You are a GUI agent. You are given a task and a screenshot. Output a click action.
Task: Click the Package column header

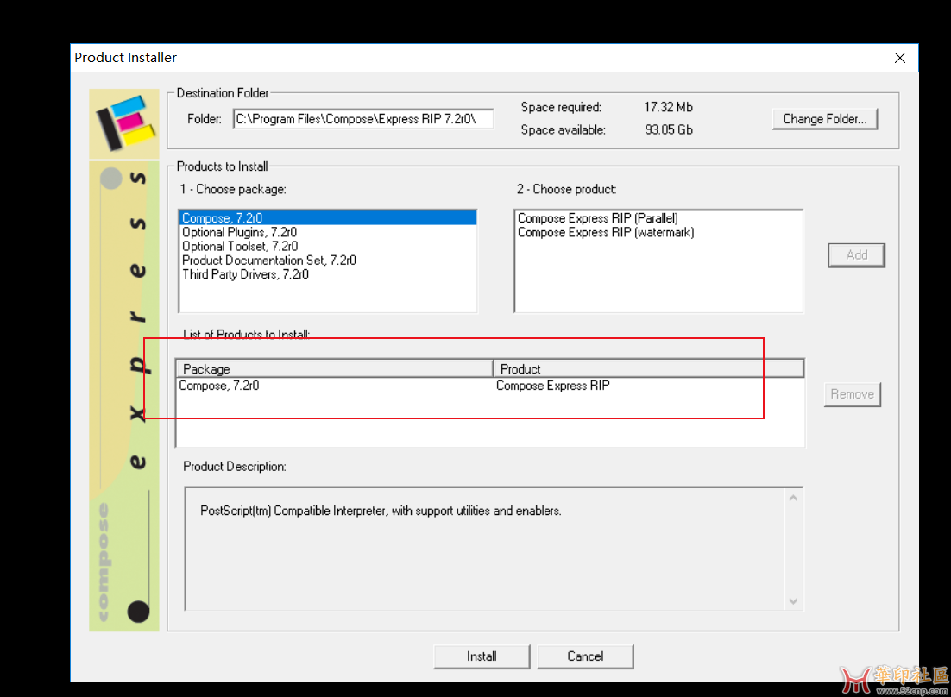[x=333, y=369]
